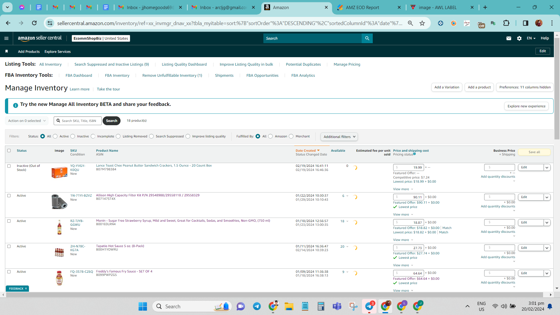Open the settings gear icon
This screenshot has width=560, height=315.
tap(519, 38)
